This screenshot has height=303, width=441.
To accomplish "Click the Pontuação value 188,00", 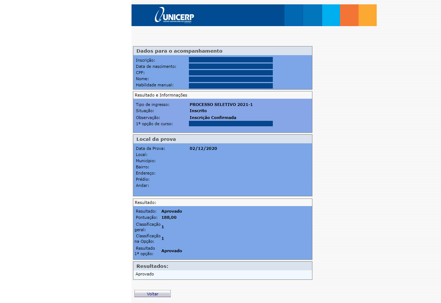I will (169, 217).
